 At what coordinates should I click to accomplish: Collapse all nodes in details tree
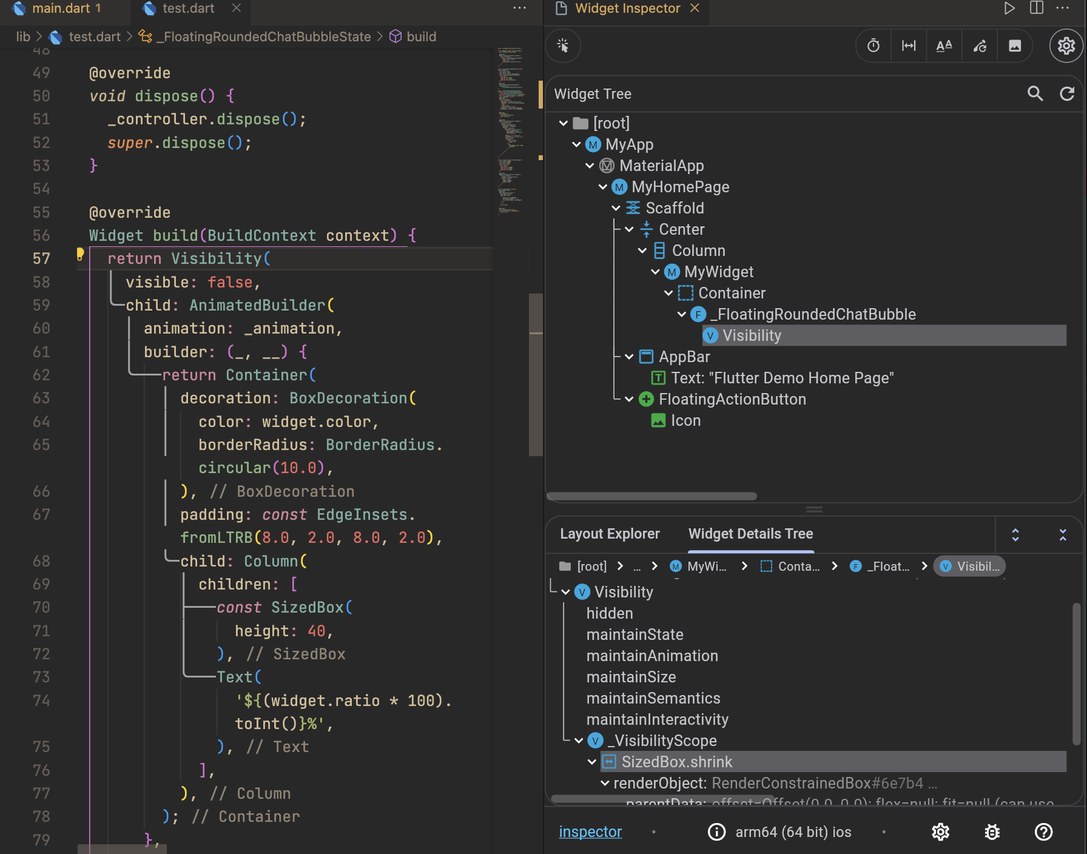tap(1062, 534)
